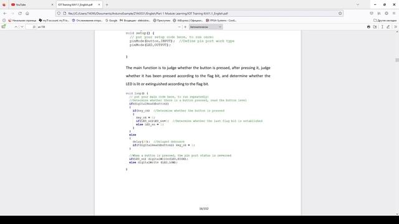Image resolution: width=399 pixels, height=224 pixels.
Task: Open Отслеживание отправлений bookmark
Action: (87, 21)
